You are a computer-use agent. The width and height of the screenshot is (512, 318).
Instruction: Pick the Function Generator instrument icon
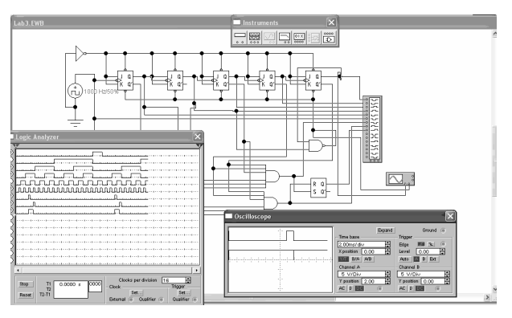tap(255, 38)
